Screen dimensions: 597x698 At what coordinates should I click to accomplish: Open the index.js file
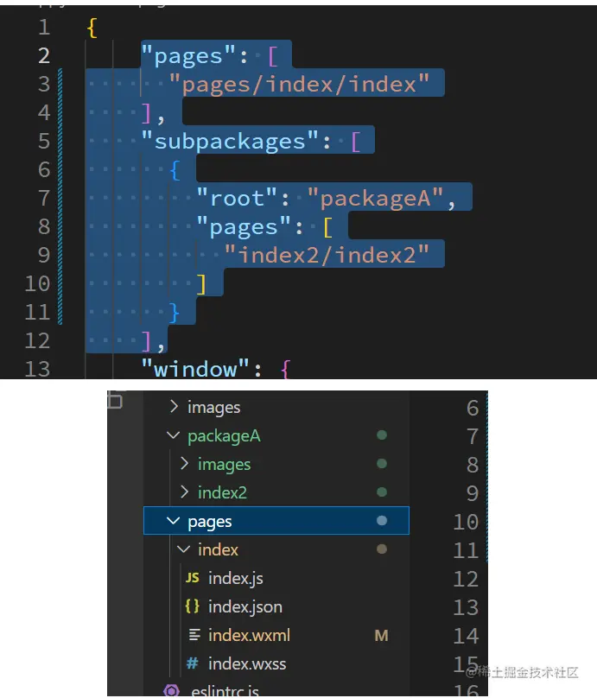coord(236,578)
